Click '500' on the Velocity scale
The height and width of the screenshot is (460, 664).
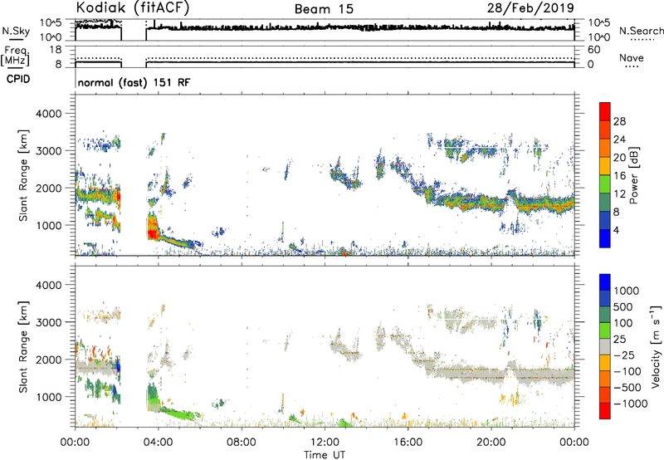click(623, 306)
